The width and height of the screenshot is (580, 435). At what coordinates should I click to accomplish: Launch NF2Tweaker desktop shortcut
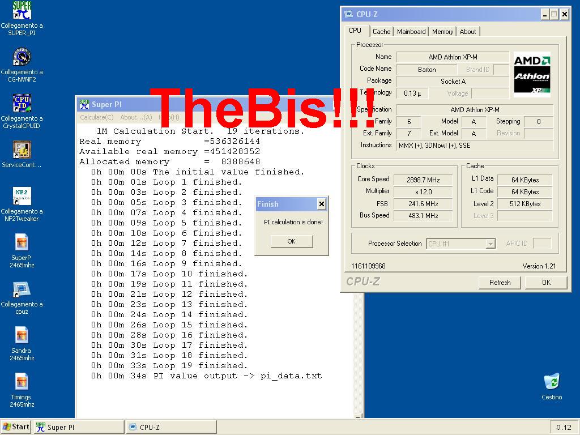tap(22, 204)
